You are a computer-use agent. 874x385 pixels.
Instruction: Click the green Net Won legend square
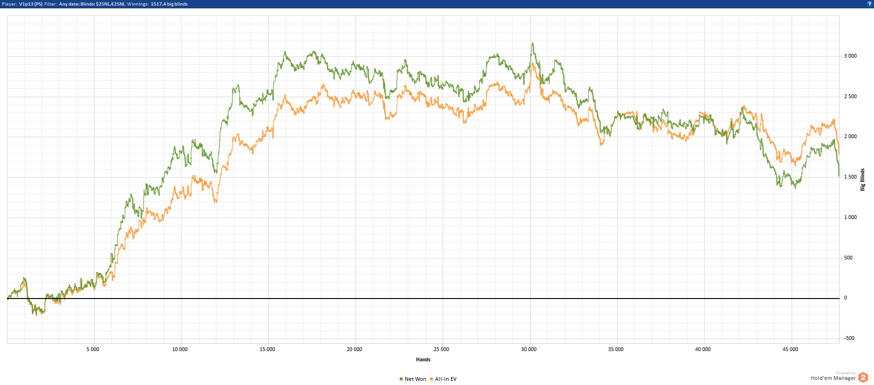(x=401, y=379)
